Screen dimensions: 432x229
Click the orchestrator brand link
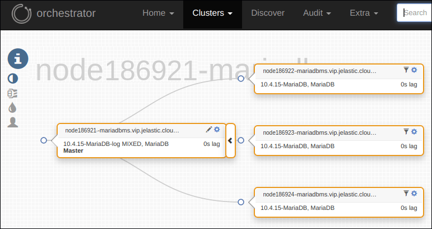67,13
